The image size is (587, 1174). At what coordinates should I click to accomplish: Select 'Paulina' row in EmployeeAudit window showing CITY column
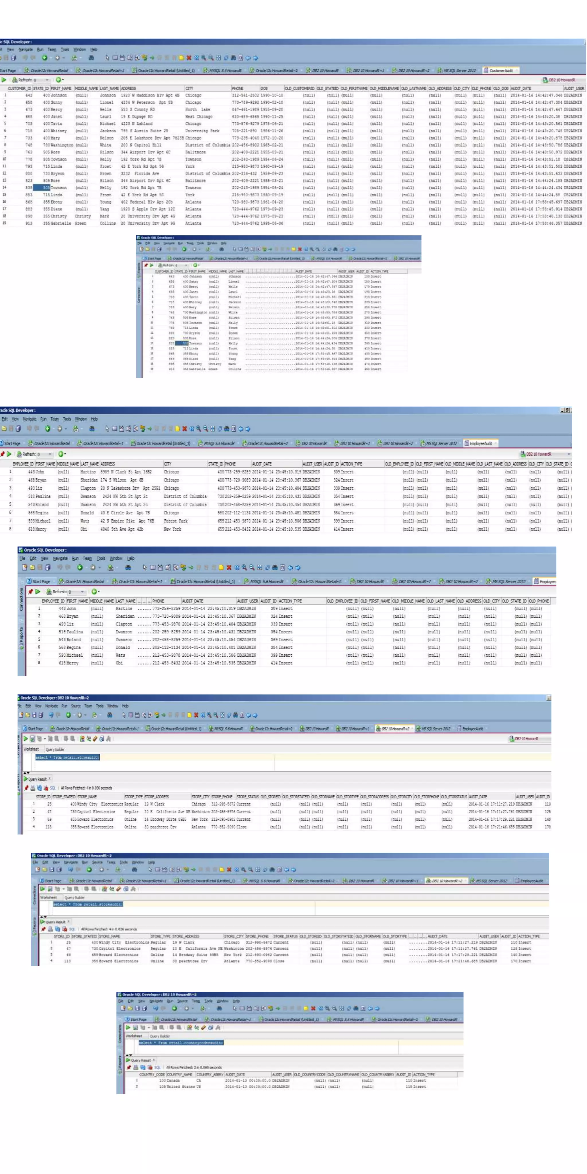click(x=286, y=496)
